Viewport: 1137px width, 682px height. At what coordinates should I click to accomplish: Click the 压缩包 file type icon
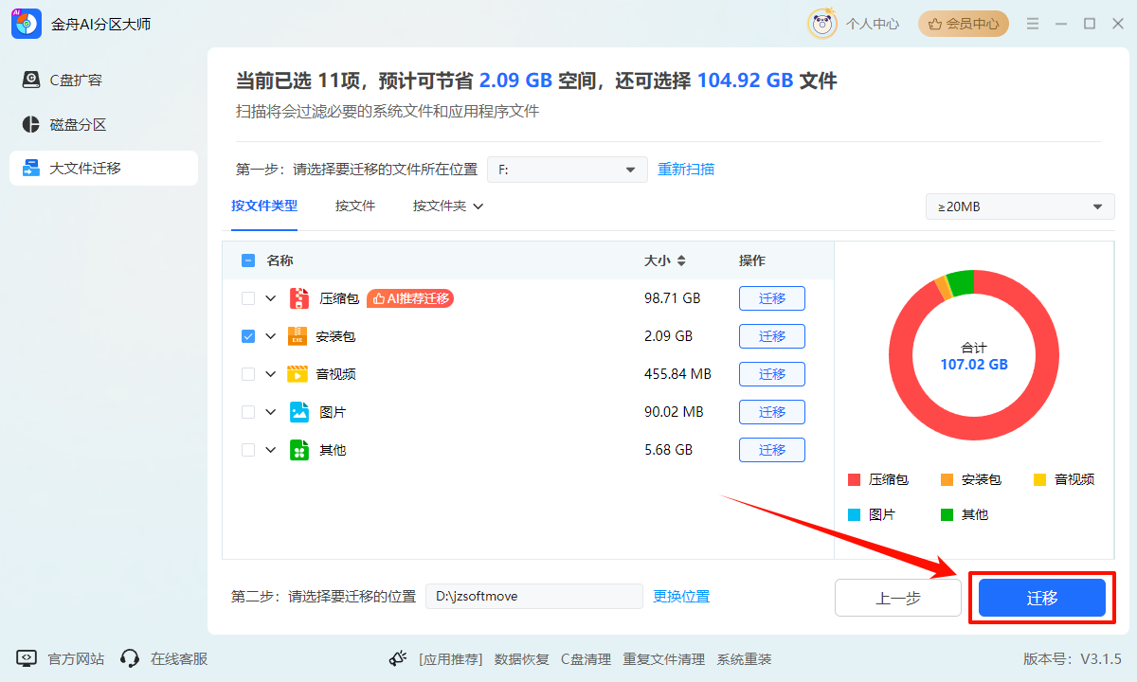[x=299, y=298]
